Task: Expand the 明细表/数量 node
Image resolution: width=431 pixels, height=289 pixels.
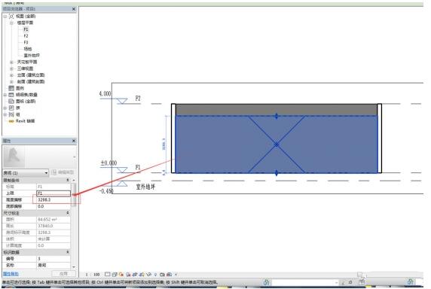Action: coord(5,95)
